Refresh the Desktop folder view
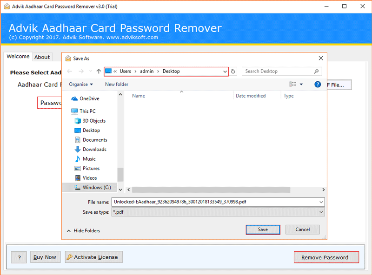The width and height of the screenshot is (372, 275). pyautogui.click(x=233, y=71)
